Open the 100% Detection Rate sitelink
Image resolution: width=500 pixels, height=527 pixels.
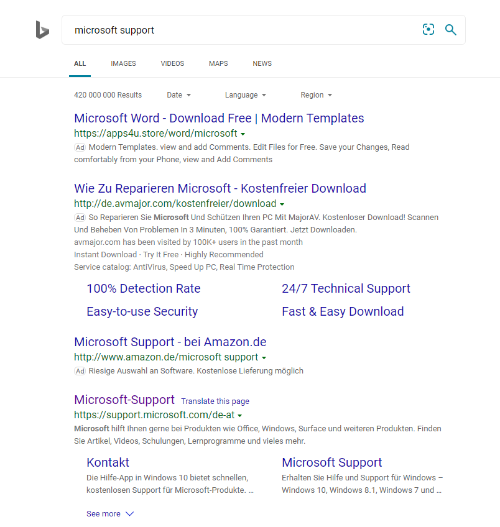click(x=144, y=289)
